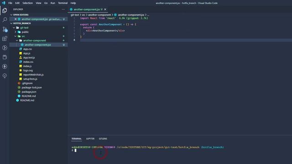Click the index.css file icon
The width and height of the screenshot is (292, 164).
coord(21,62)
